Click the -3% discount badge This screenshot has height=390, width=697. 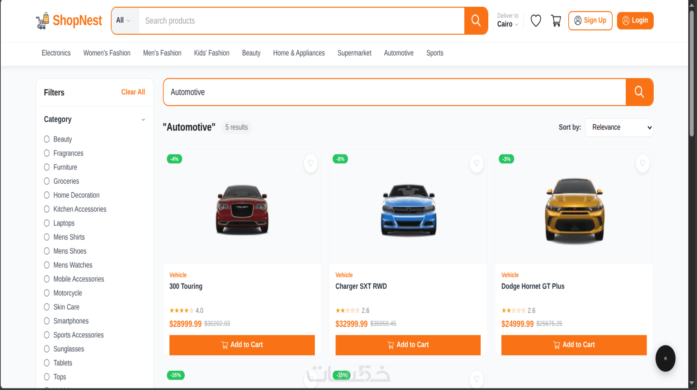click(x=506, y=159)
